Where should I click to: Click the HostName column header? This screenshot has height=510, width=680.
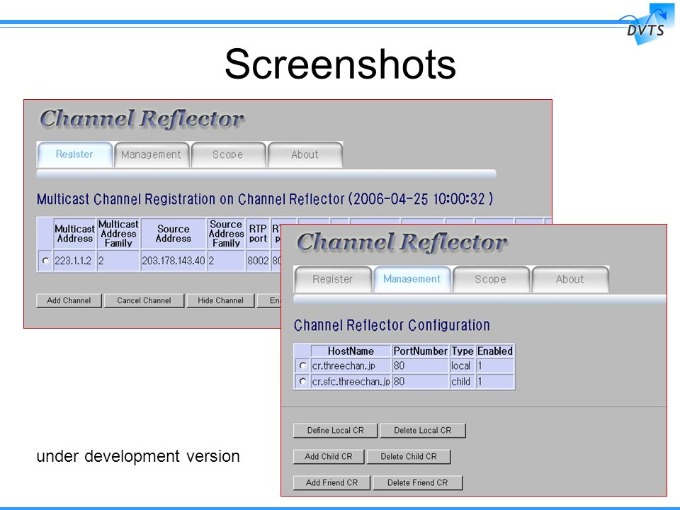pyautogui.click(x=351, y=351)
